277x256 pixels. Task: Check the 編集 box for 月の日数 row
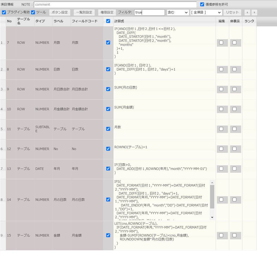tap(221, 199)
